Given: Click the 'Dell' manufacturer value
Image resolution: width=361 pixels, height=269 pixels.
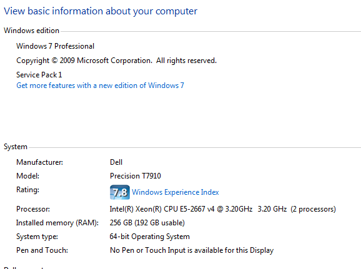Looking at the screenshot, I should tap(116, 162).
